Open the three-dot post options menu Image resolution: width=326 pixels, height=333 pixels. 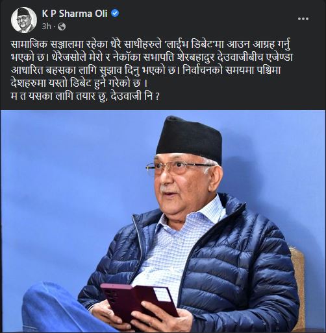[x=303, y=19]
